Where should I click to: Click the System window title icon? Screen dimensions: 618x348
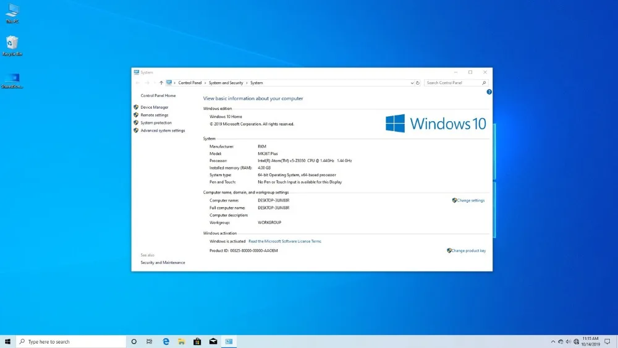(137, 72)
